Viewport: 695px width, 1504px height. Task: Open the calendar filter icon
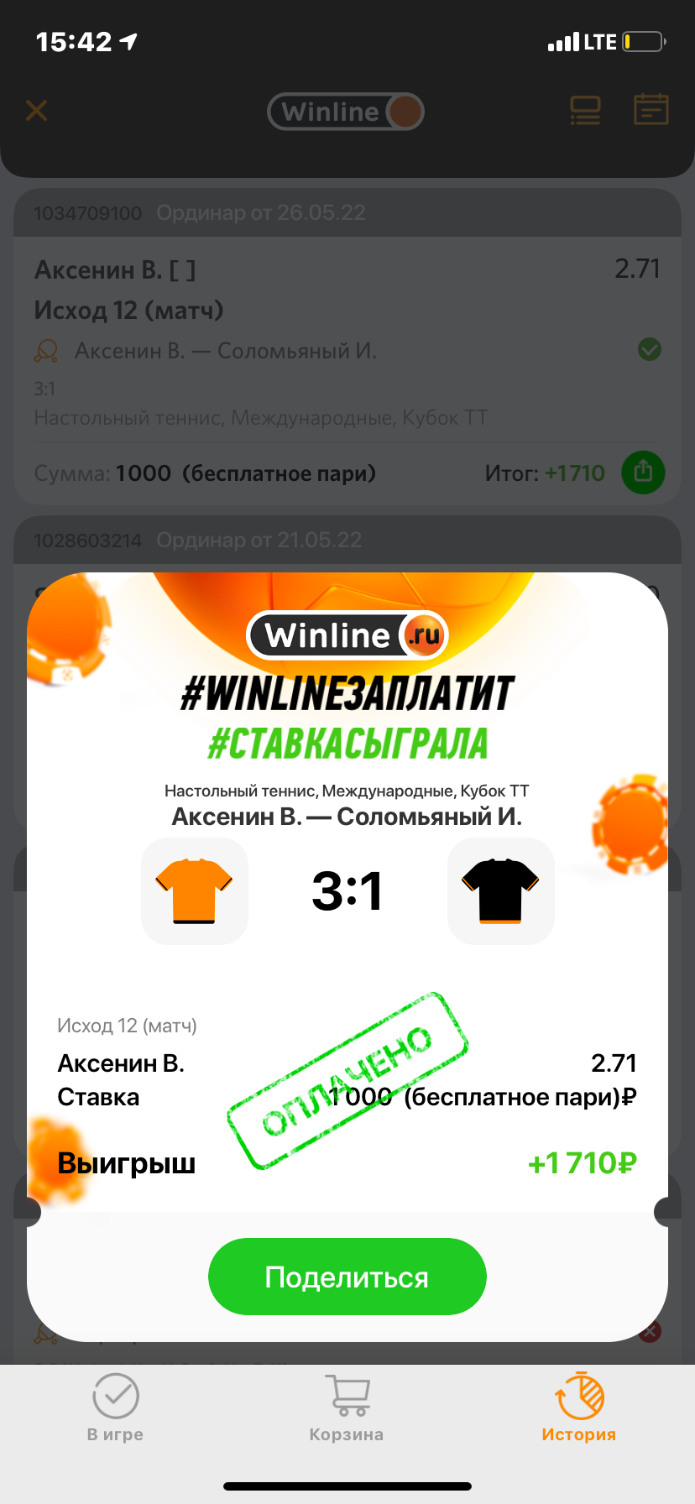pos(651,110)
